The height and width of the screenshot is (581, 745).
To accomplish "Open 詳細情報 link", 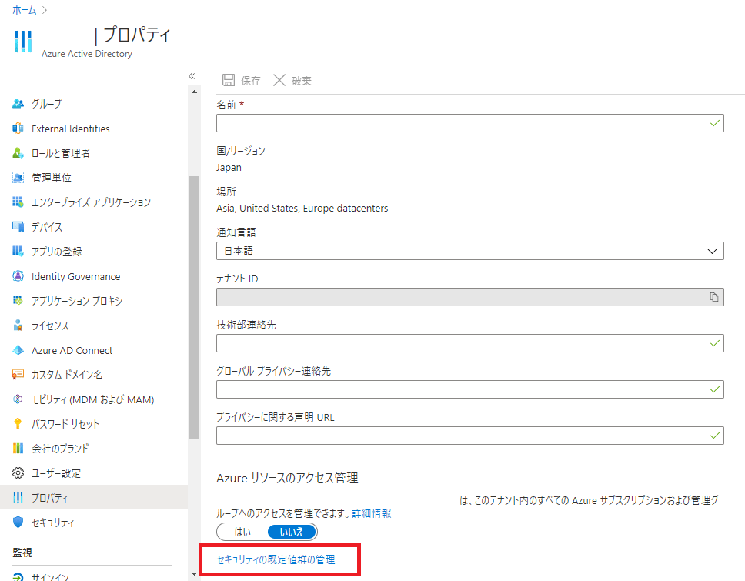I will click(x=372, y=513).
